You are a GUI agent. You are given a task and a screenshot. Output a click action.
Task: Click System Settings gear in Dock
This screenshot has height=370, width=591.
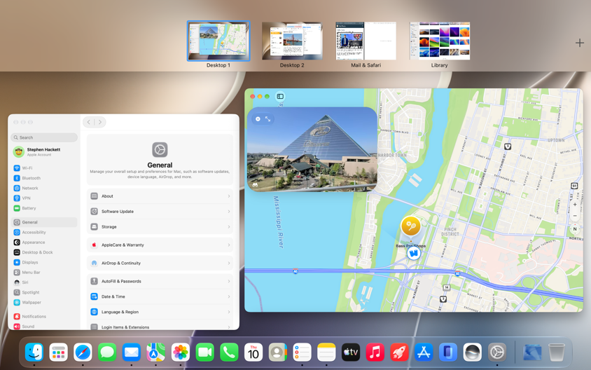(497, 352)
